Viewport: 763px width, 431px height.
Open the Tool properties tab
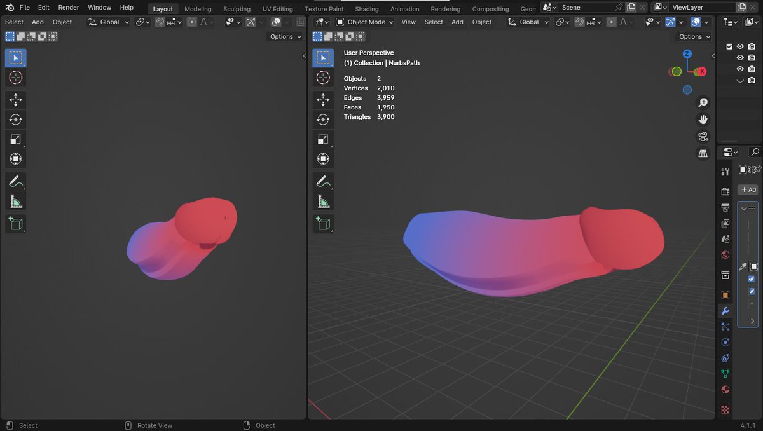coord(725,172)
